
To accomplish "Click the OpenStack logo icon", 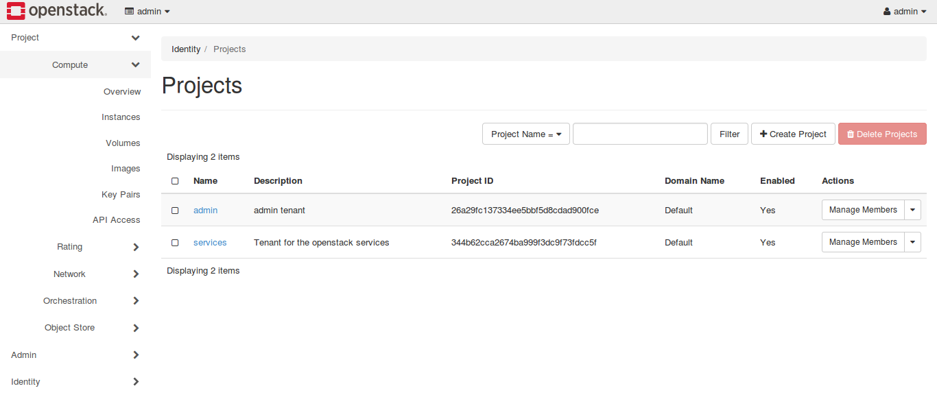I will click(16, 10).
